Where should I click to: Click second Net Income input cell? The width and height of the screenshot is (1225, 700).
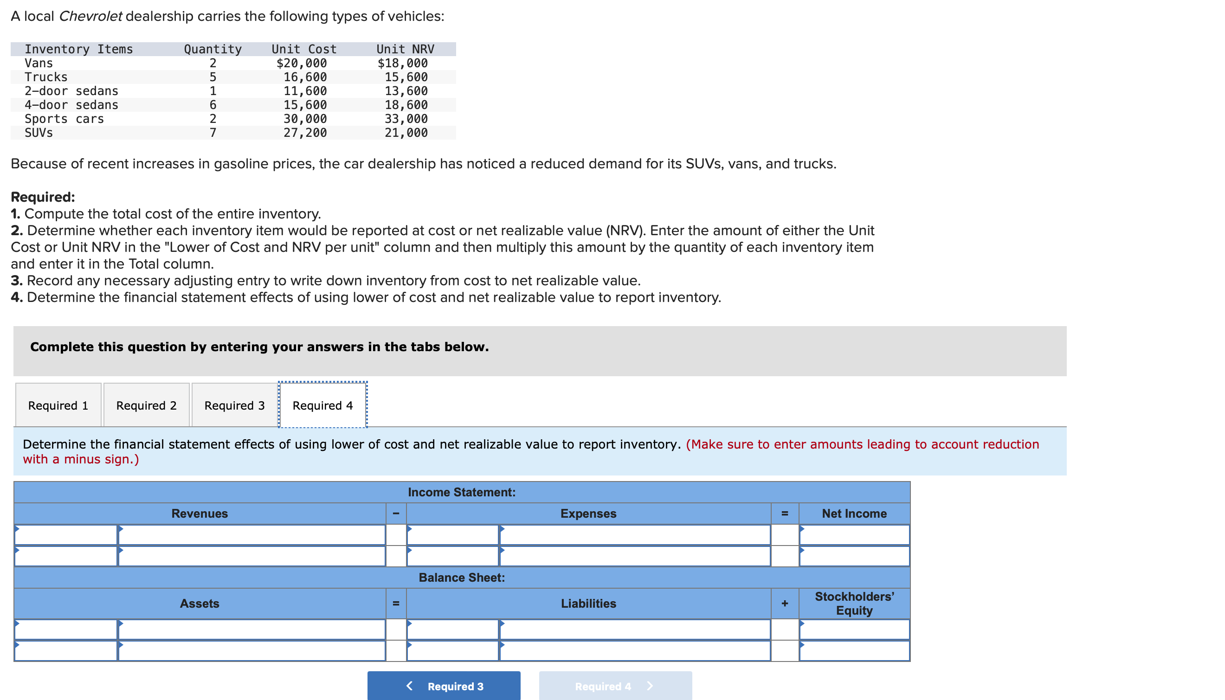(x=854, y=556)
